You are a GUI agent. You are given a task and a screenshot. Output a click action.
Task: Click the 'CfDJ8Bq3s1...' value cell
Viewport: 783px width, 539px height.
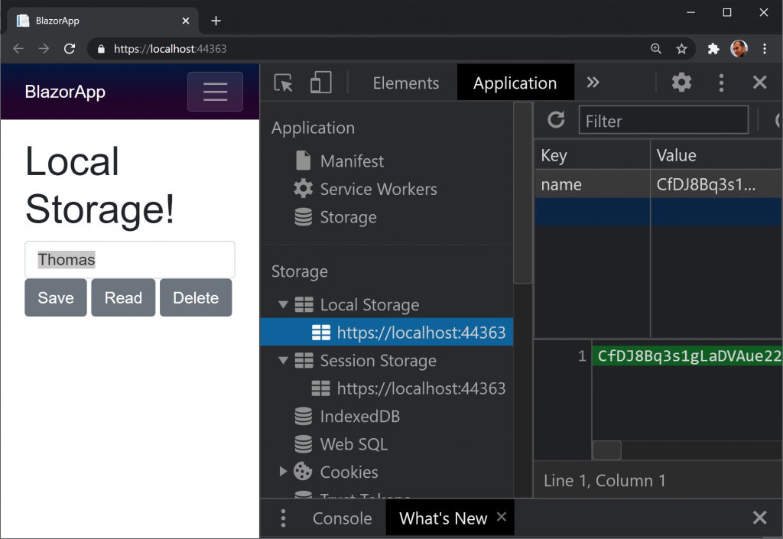716,184
